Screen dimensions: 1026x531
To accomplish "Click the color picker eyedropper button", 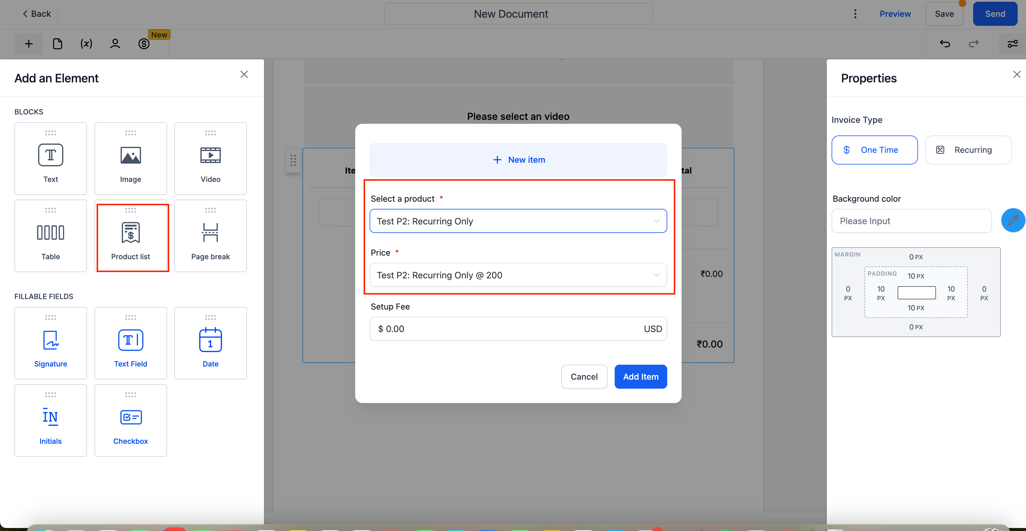I will (1013, 220).
